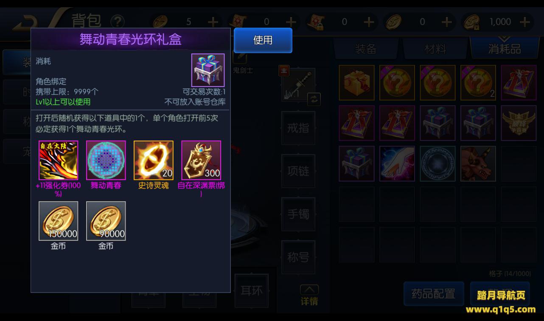Viewport: 544px width, 321px height.
Task: Select the golden gift box inventory item
Action: coord(356,82)
